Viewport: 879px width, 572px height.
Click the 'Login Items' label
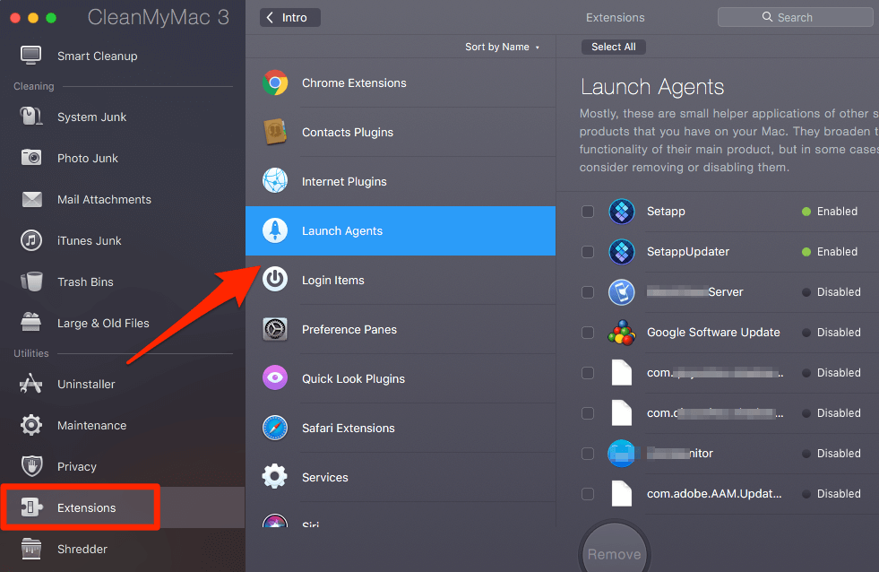[333, 281]
